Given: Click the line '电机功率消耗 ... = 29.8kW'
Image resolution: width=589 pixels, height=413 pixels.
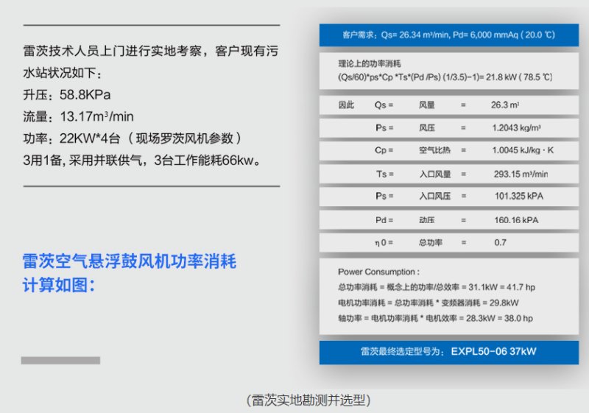Looking at the screenshot, I should [428, 303].
